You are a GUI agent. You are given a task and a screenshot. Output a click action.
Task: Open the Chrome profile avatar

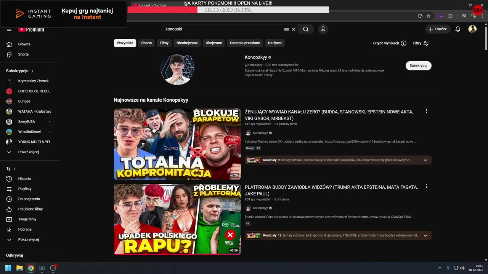[x=473, y=16]
